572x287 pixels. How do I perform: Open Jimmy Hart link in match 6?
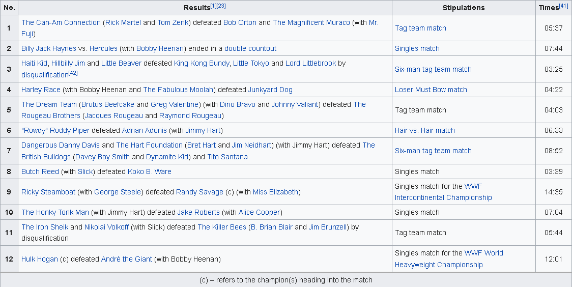click(203, 130)
